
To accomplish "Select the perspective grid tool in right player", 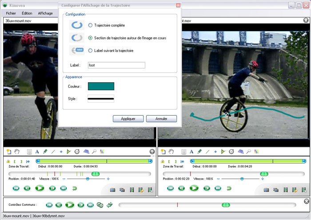I will click(x=241, y=152).
